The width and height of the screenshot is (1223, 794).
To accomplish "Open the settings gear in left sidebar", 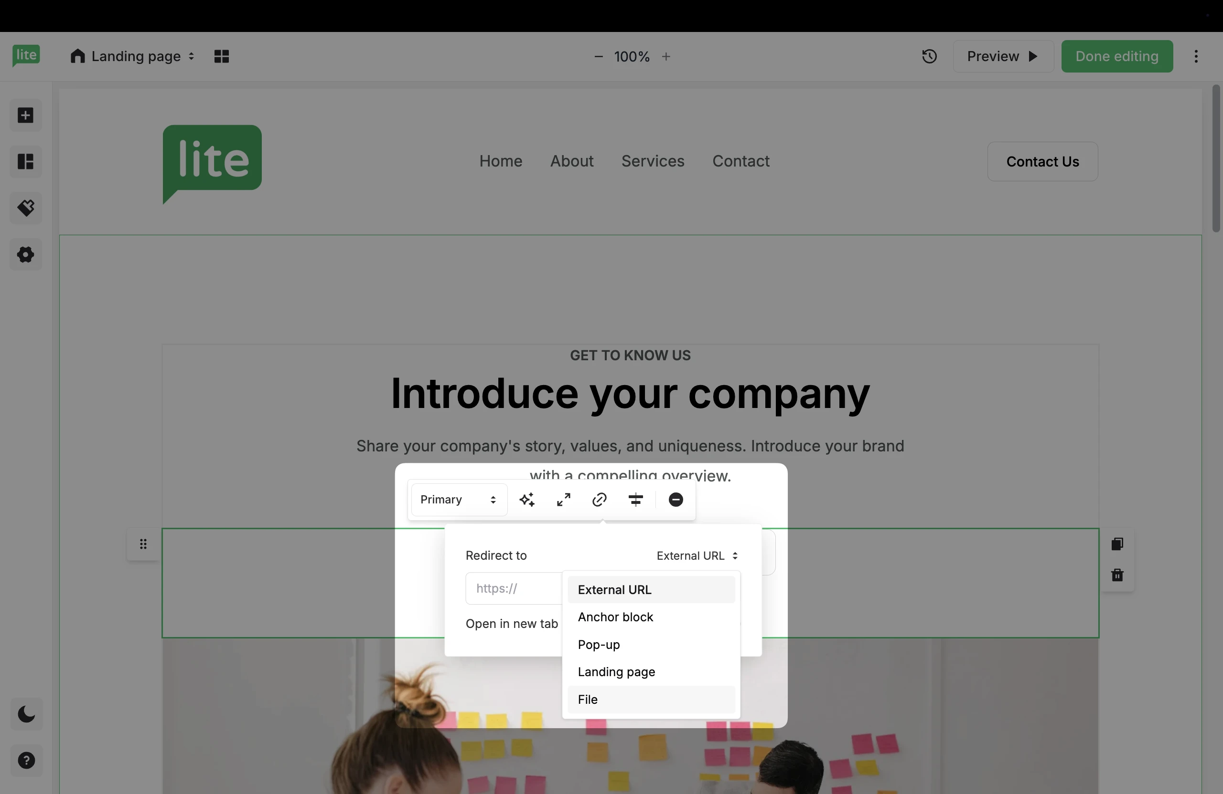I will tap(26, 254).
